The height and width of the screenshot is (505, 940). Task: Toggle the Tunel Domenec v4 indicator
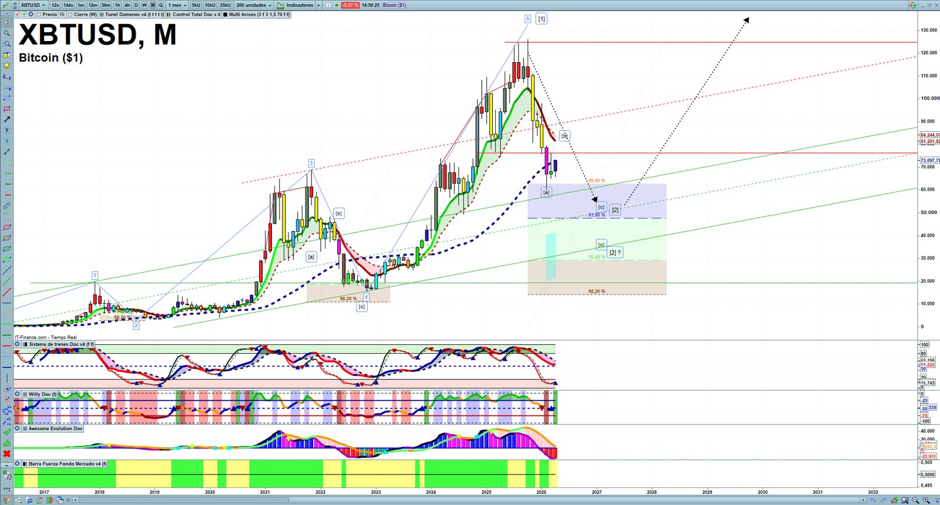tap(102, 15)
